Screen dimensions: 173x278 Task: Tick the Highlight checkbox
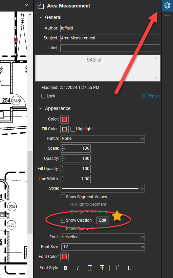coord(73,129)
